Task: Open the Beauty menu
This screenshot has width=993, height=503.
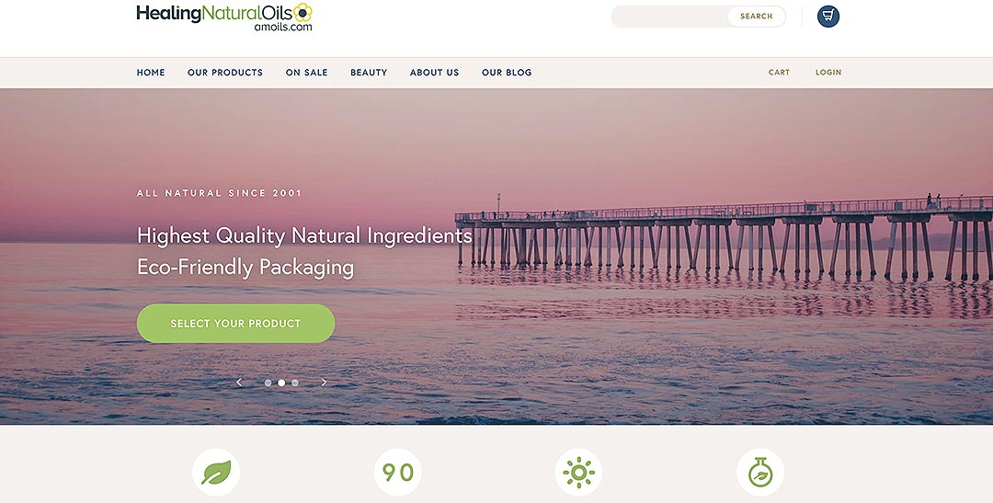Action: (x=369, y=73)
